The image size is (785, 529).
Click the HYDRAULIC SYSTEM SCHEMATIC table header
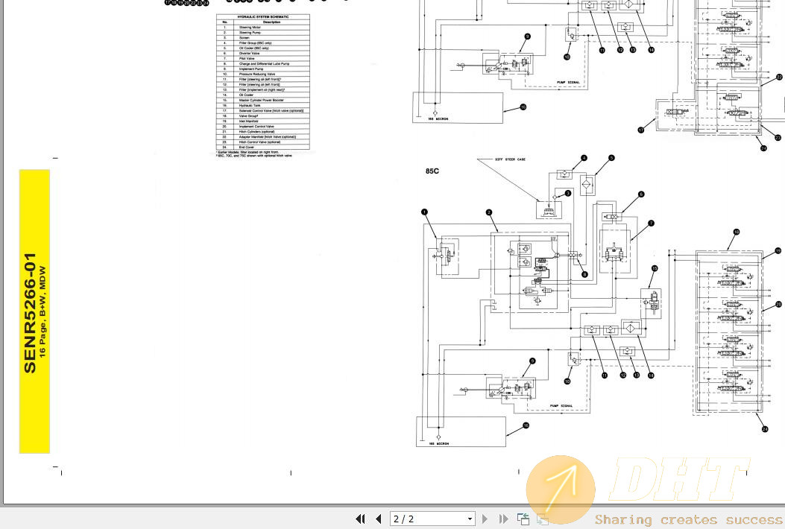(262, 16)
